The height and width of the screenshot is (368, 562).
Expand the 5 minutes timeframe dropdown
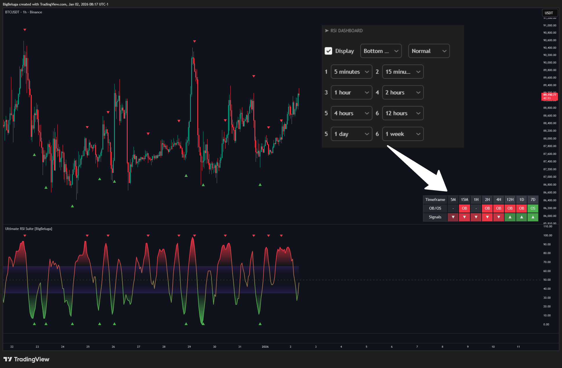point(351,72)
